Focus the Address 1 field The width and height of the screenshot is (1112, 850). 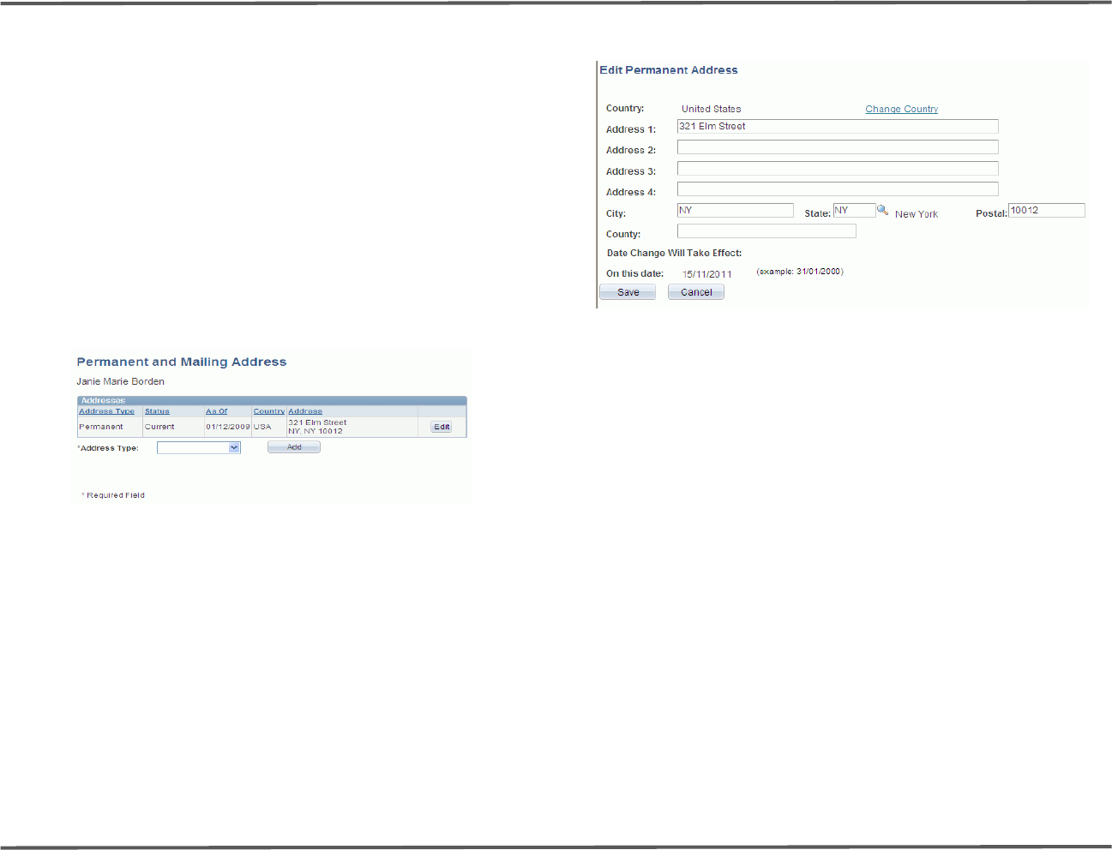[x=838, y=126]
